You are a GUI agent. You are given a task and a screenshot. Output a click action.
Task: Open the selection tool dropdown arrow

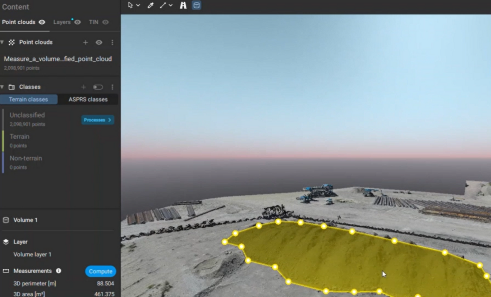click(138, 6)
